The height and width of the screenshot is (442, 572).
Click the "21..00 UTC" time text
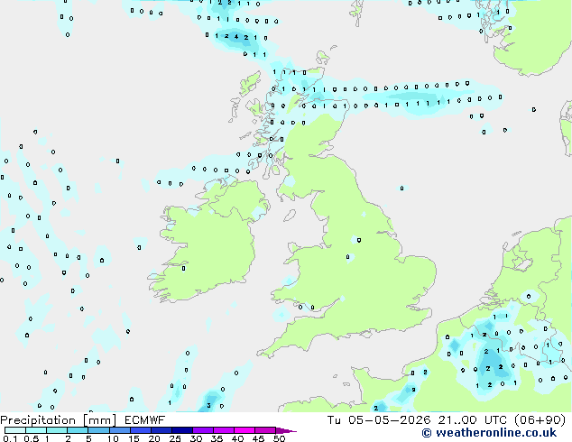click(x=473, y=420)
